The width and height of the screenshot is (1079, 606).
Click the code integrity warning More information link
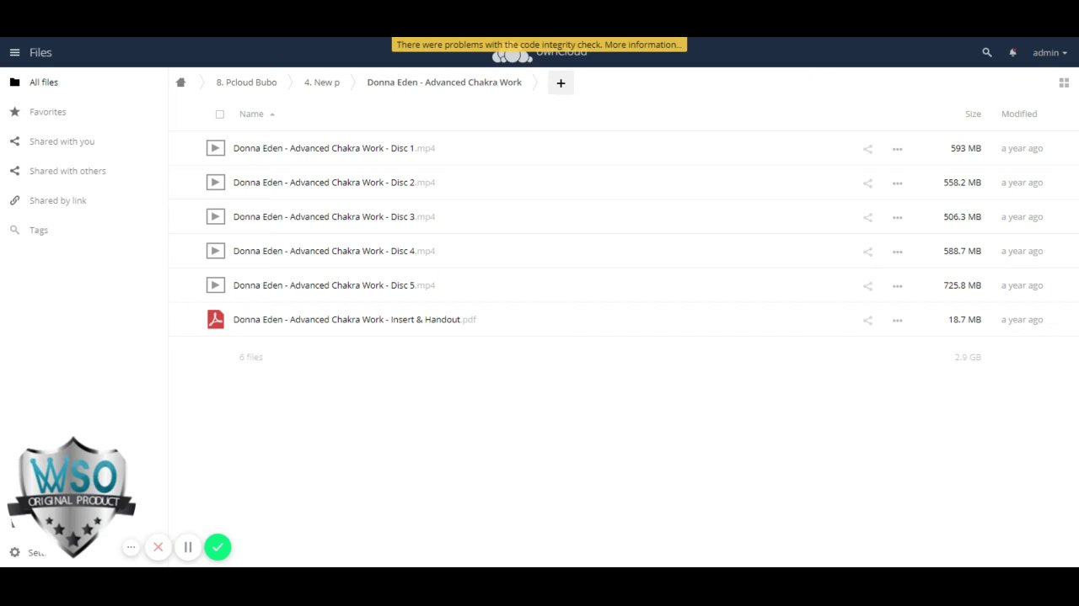point(642,45)
